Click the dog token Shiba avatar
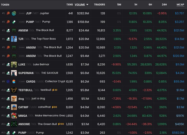187x135 pixels. coord(14,99)
